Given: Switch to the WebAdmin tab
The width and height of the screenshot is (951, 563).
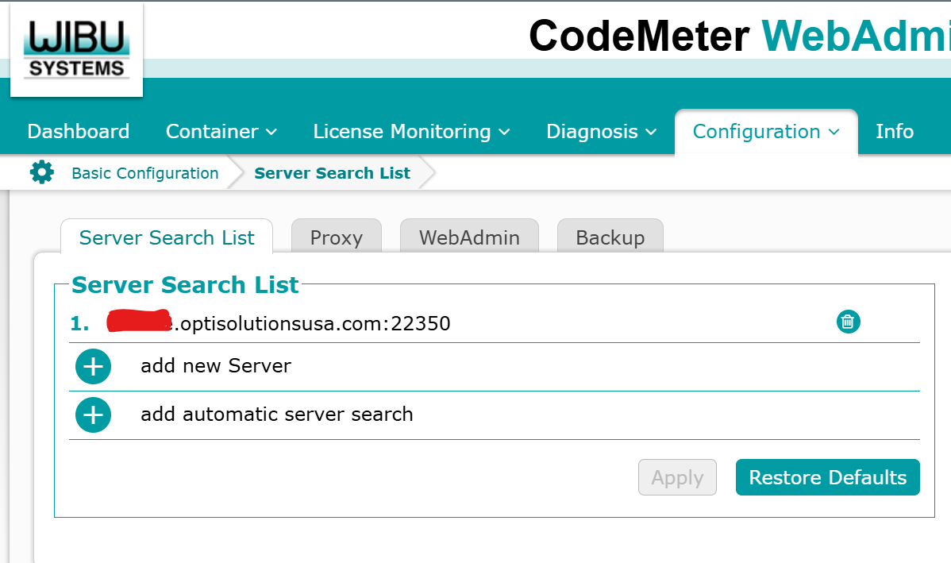Looking at the screenshot, I should [469, 237].
